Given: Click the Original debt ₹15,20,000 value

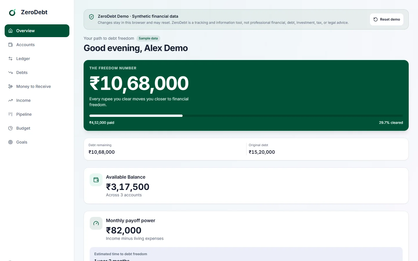Looking at the screenshot, I should pos(262,152).
